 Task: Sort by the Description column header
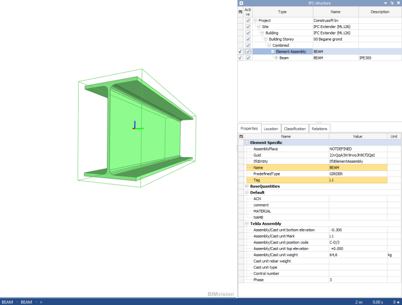point(380,12)
